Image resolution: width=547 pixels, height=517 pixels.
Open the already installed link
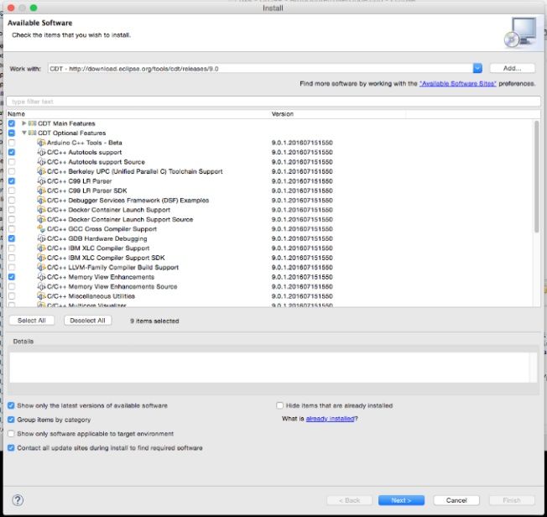[330, 419]
